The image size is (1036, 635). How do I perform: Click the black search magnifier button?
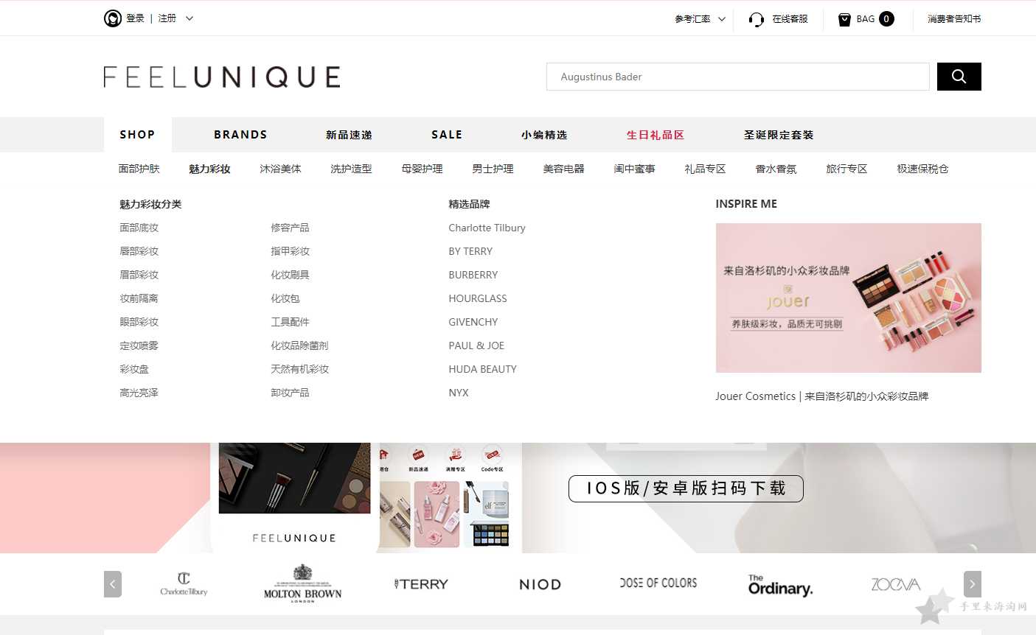pos(959,77)
